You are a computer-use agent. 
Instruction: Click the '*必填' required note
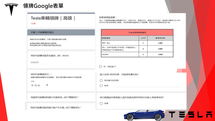coord(33,24)
